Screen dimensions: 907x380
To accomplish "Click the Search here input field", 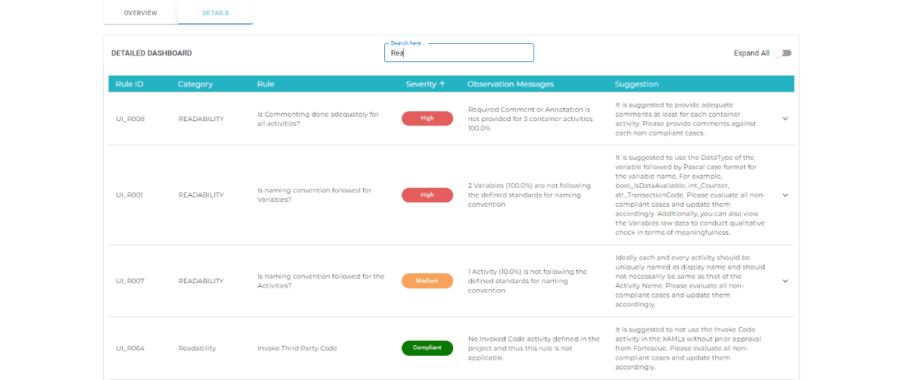I will click(x=458, y=53).
